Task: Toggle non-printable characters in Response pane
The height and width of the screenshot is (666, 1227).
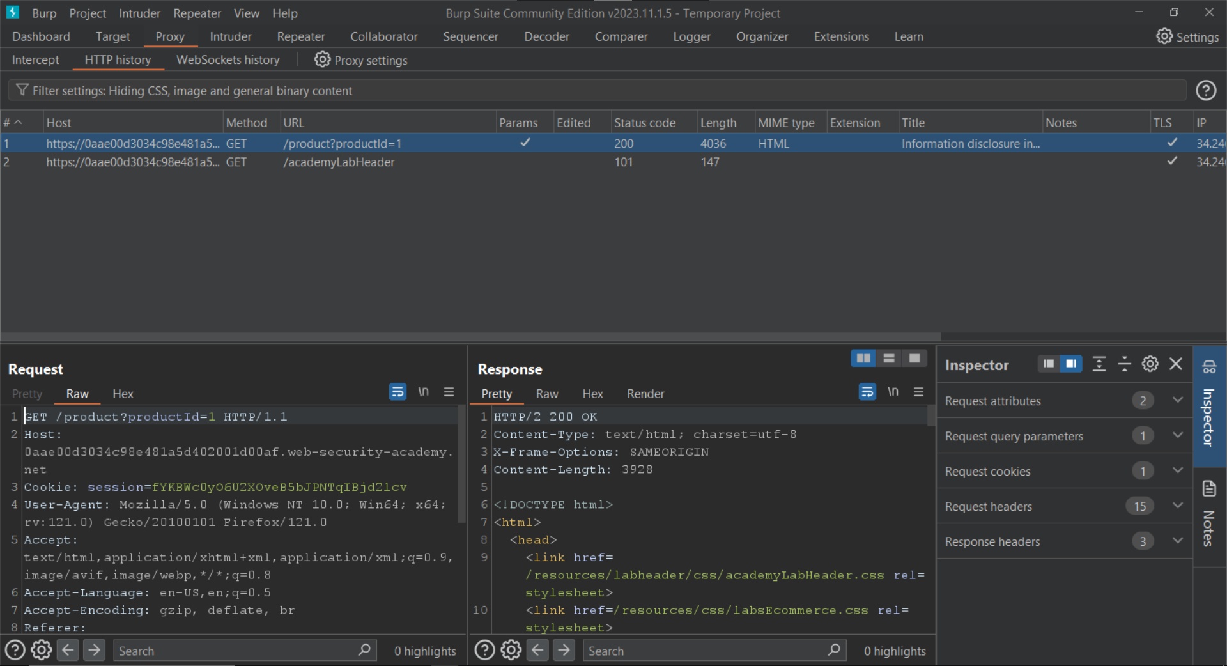Action: coord(893,392)
